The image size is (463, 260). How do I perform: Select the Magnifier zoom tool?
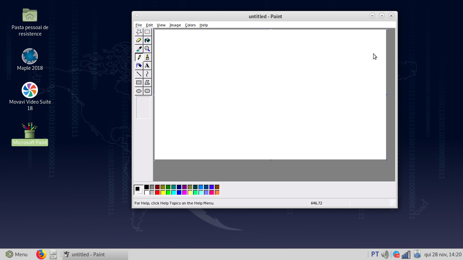point(147,49)
